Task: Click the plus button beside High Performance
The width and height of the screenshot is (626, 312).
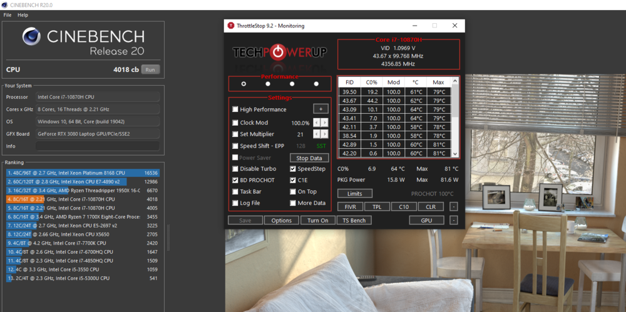Action: click(x=320, y=109)
